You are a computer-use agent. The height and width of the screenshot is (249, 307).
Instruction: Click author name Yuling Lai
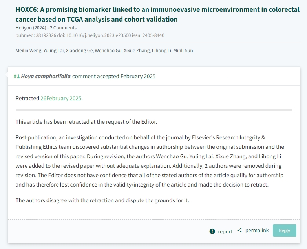click(53, 51)
